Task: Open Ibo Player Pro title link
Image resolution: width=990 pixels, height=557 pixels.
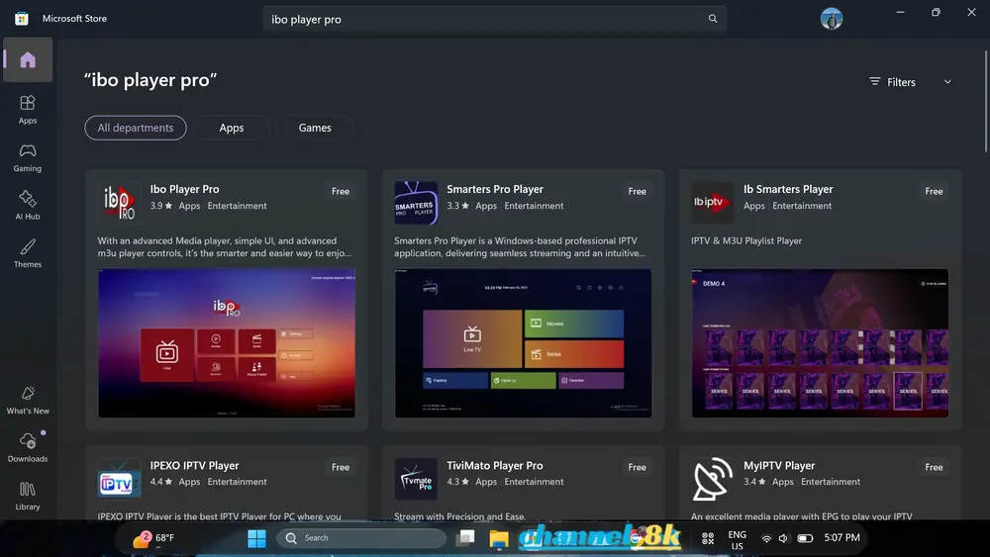Action: 185,189
